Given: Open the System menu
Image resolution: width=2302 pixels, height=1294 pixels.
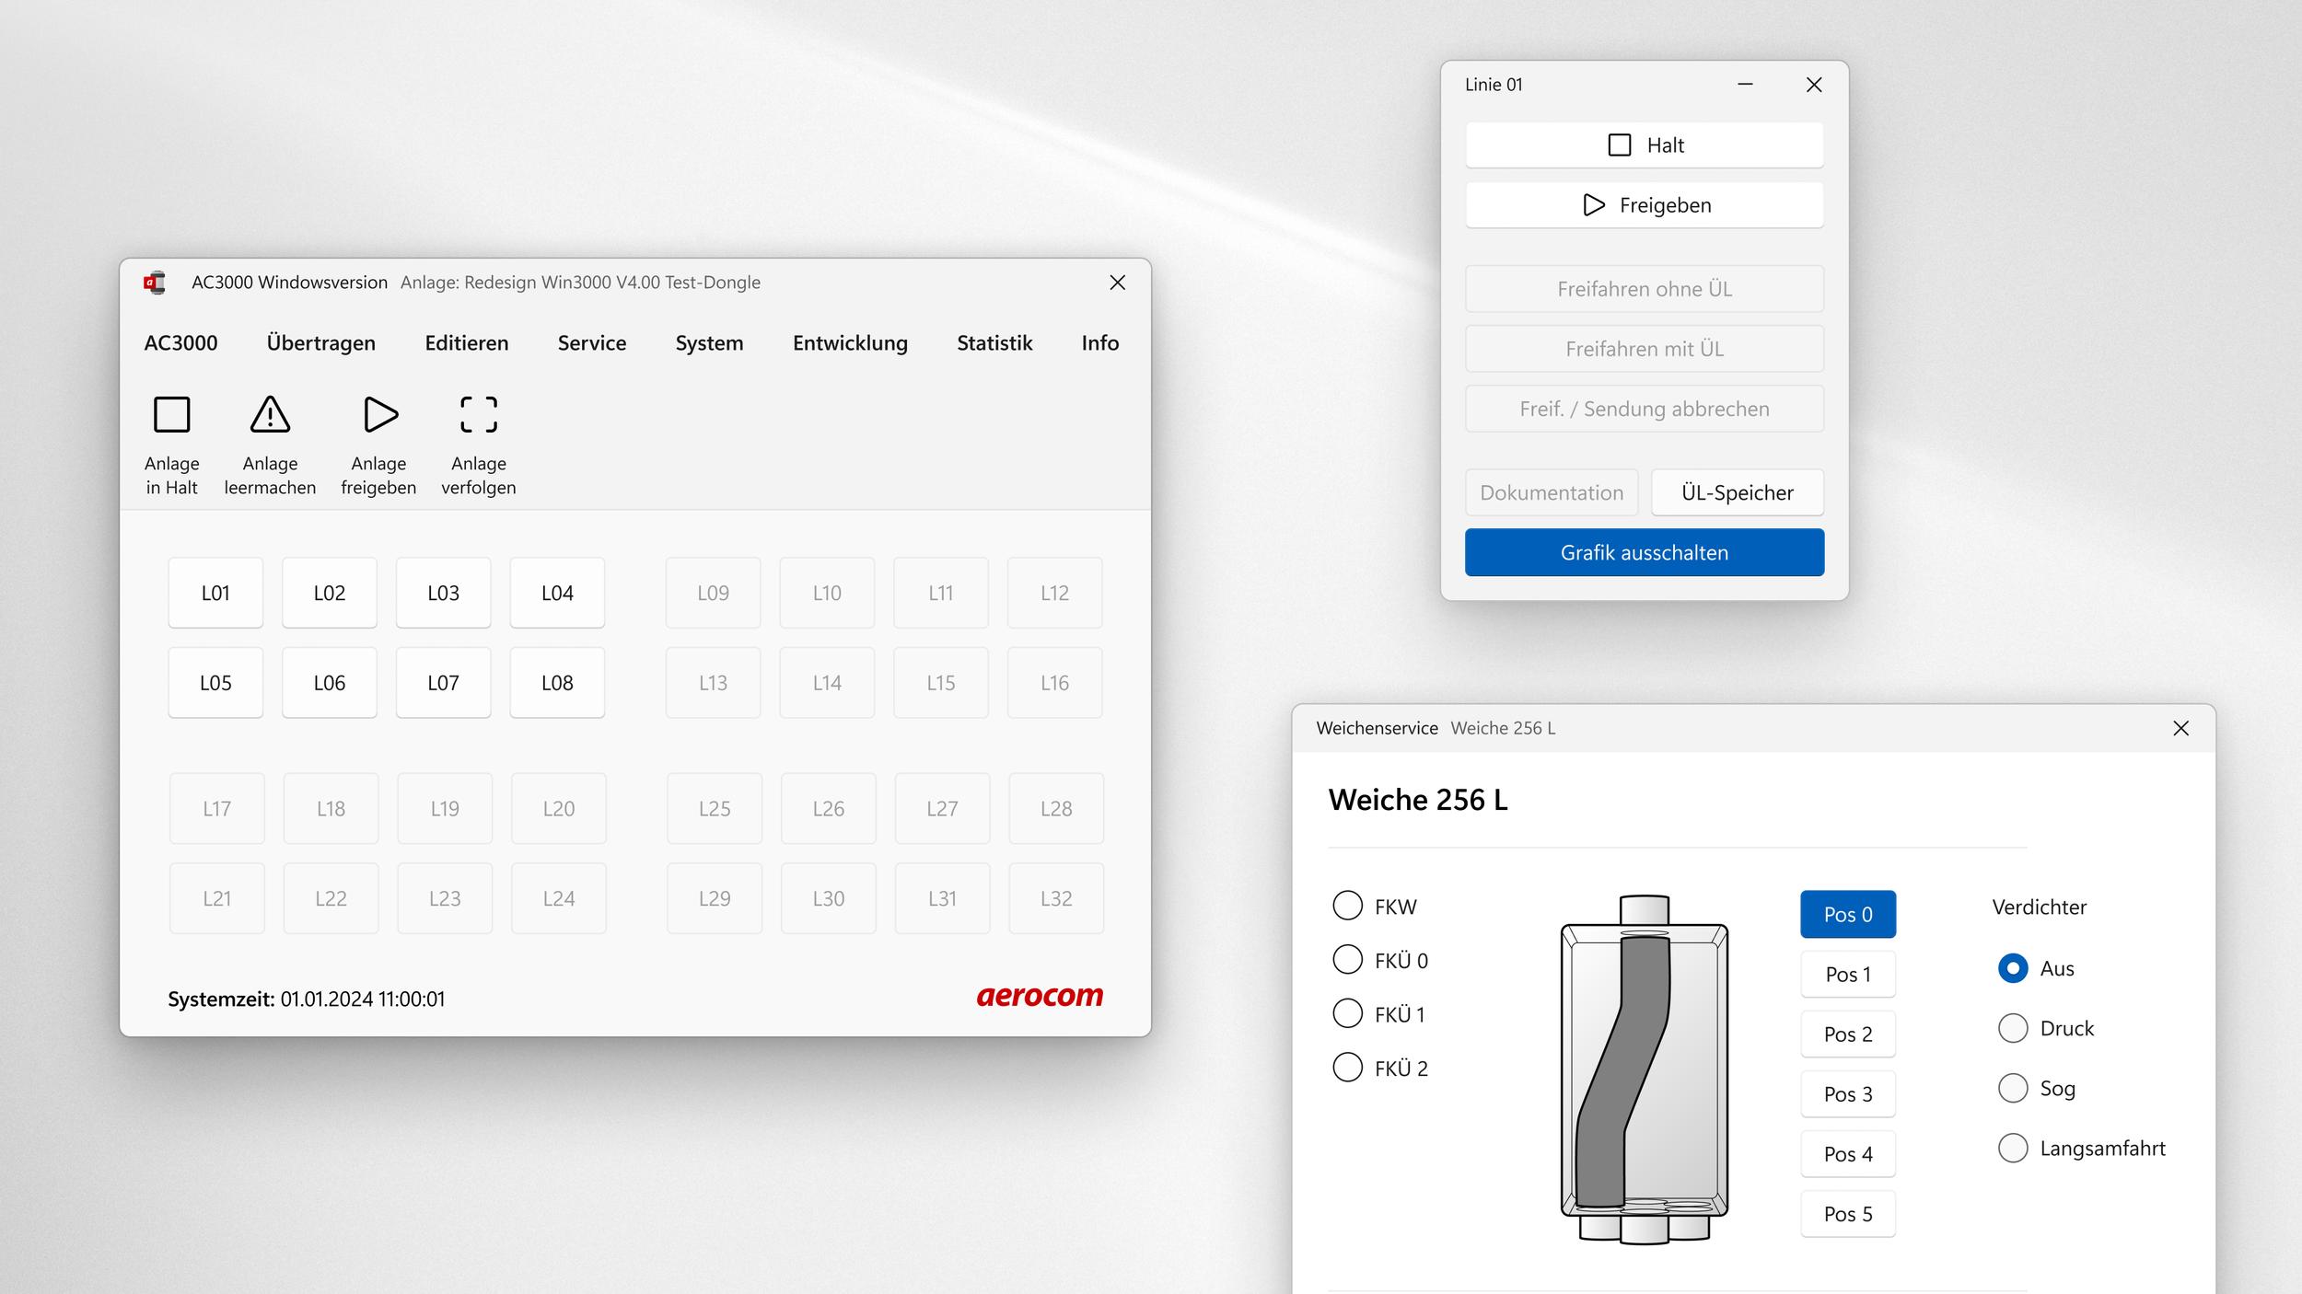Looking at the screenshot, I should [709, 343].
